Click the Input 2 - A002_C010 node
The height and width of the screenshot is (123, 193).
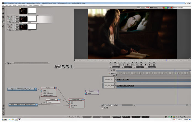[x=23, y=104]
